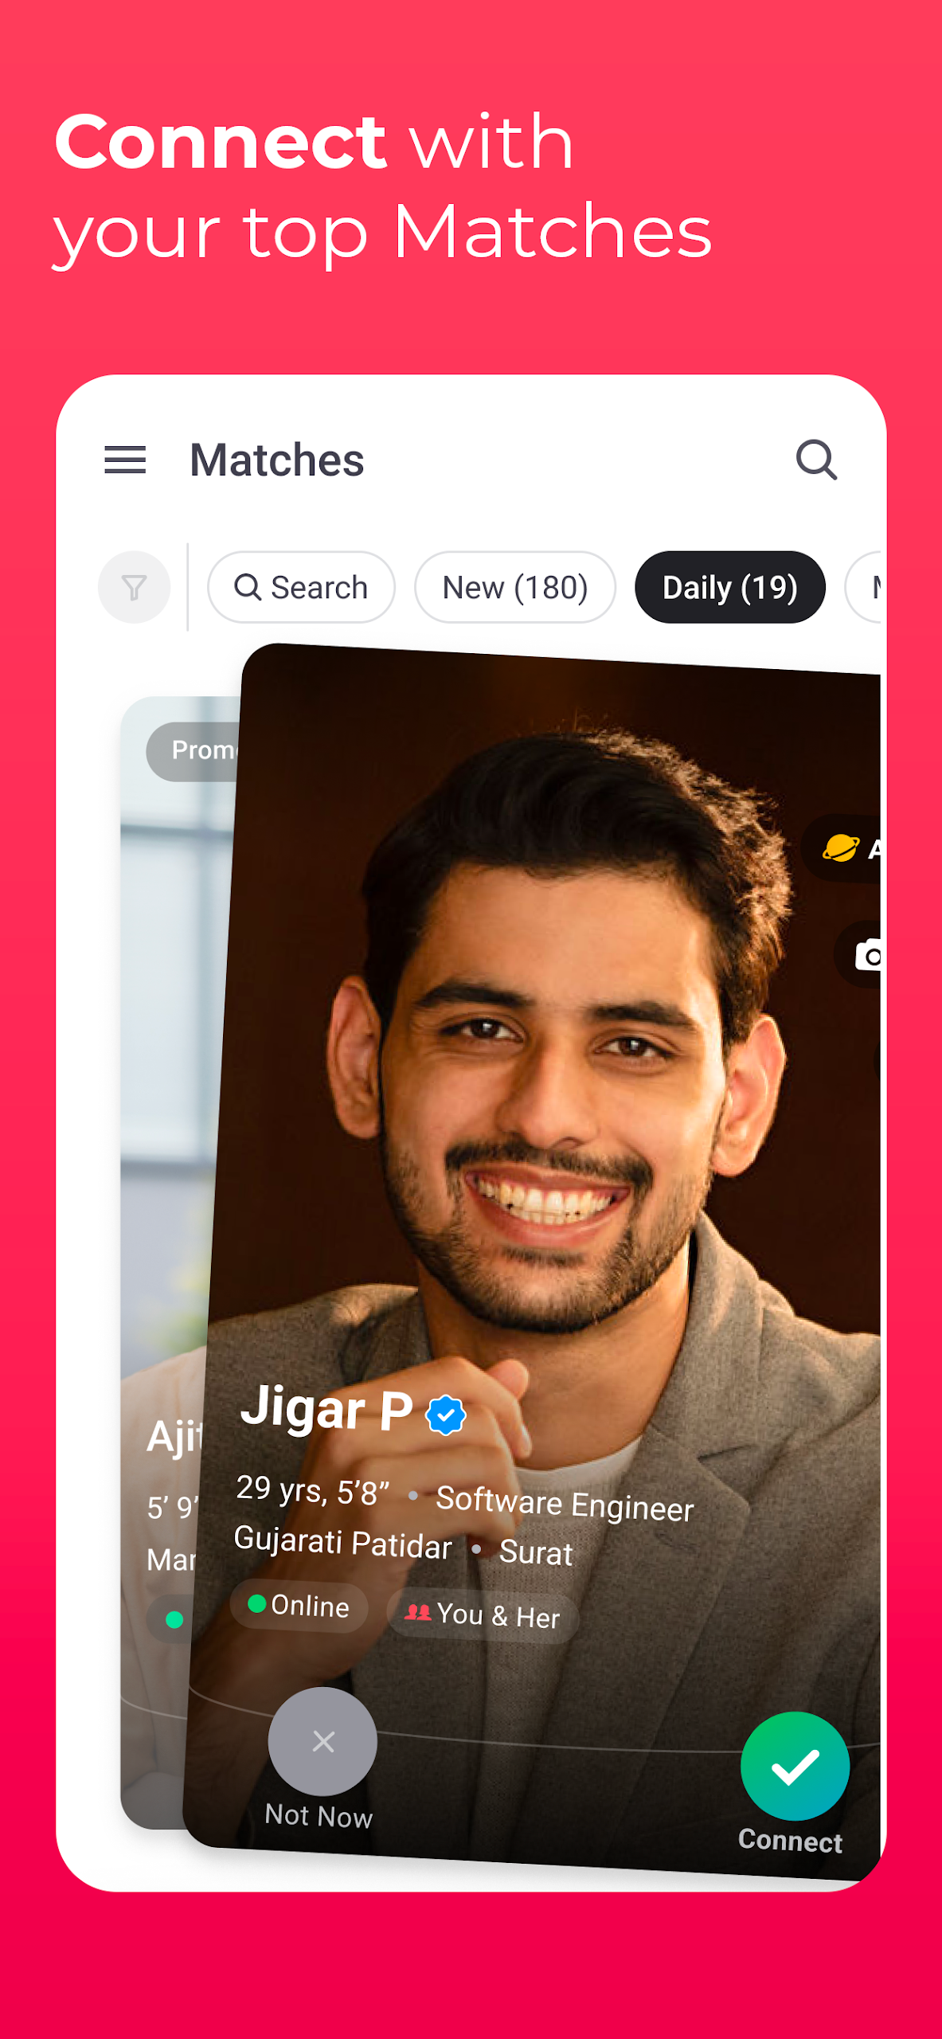Tap the blue verified badge beside Jigar P

tap(445, 1415)
